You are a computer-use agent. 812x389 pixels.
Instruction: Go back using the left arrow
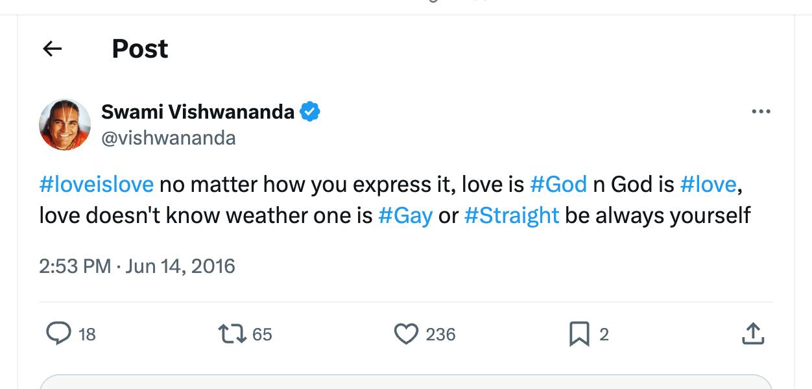[52, 49]
